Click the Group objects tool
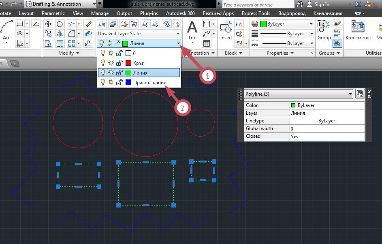The width and height of the screenshot is (382, 244). [324, 30]
